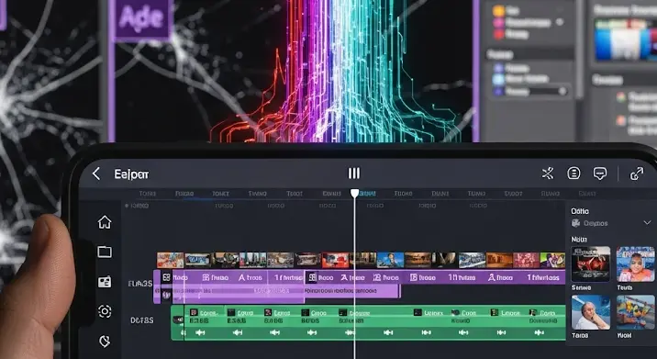Screen dimensions: 657x359
Task: Click the vertical scrollbar on background monitor
Action: tap(580, 50)
